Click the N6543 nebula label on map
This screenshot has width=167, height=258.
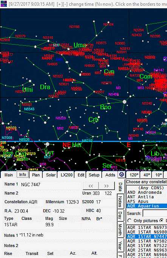coord(29,109)
